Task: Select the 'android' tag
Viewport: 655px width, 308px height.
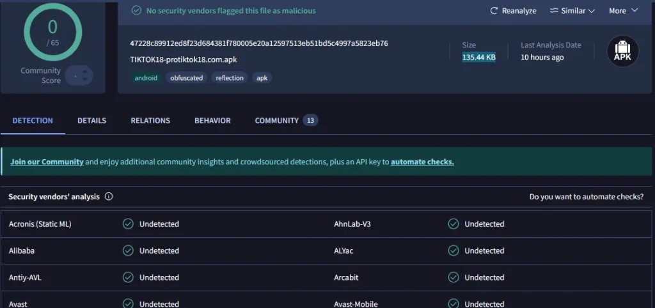Action: point(146,77)
